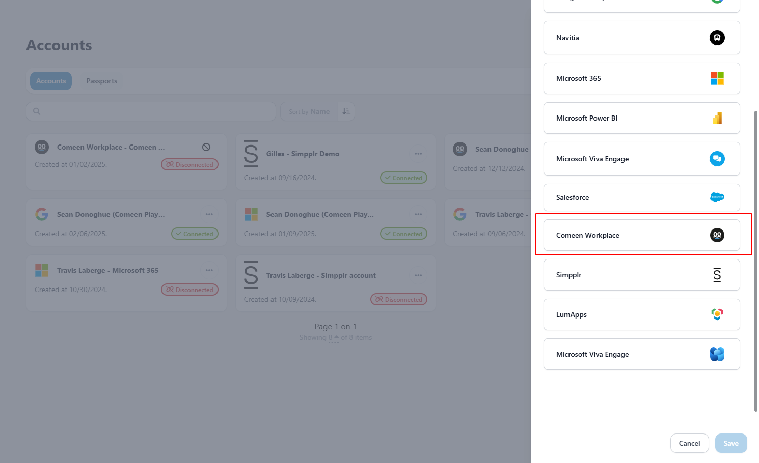Click the owl icon on Sean Donoghue card
The height and width of the screenshot is (463, 759).
460,149
